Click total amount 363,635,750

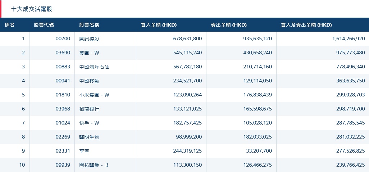351,81
